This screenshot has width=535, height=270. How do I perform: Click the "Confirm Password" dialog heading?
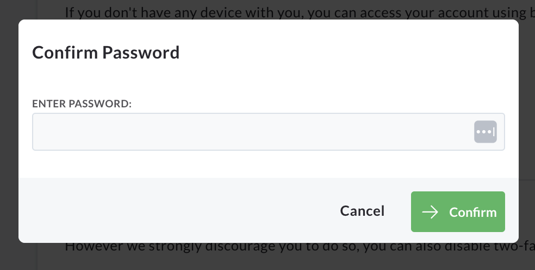(x=106, y=53)
